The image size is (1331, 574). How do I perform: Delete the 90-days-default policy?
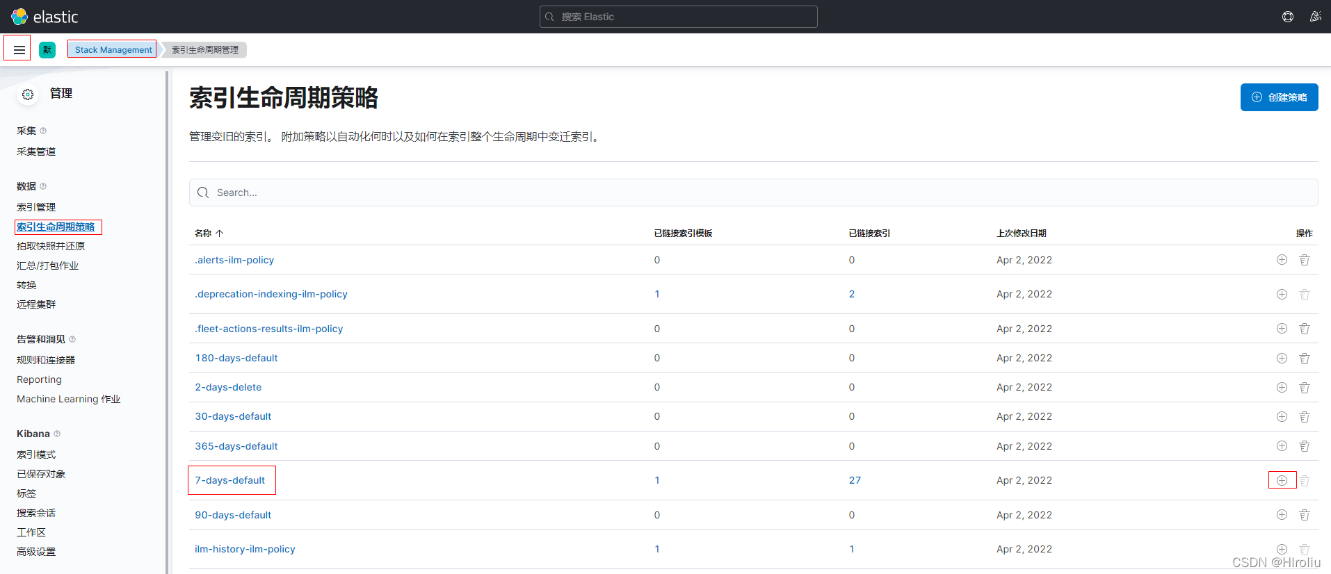pos(1305,515)
